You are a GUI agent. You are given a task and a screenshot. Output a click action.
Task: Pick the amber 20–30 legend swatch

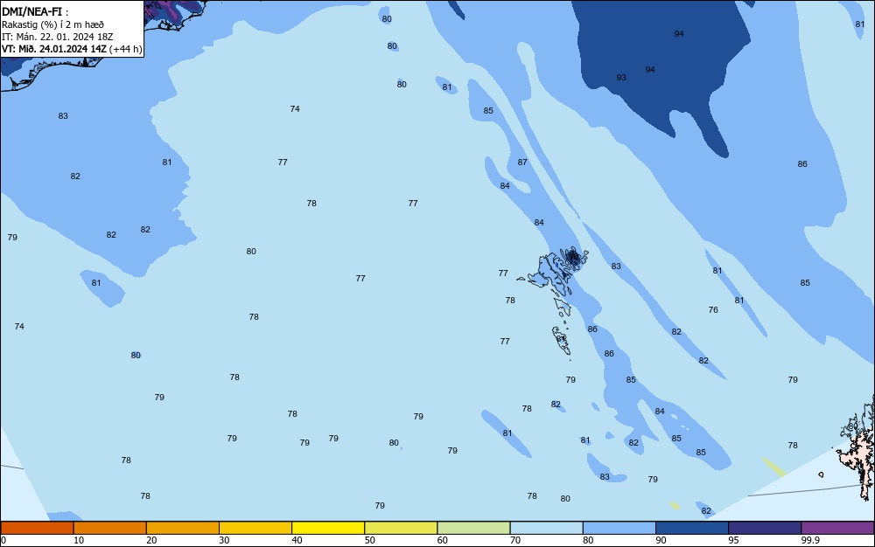click(x=183, y=528)
